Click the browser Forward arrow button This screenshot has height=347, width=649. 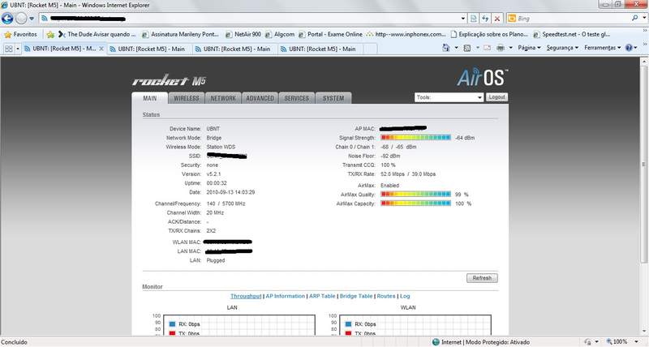tap(21, 18)
